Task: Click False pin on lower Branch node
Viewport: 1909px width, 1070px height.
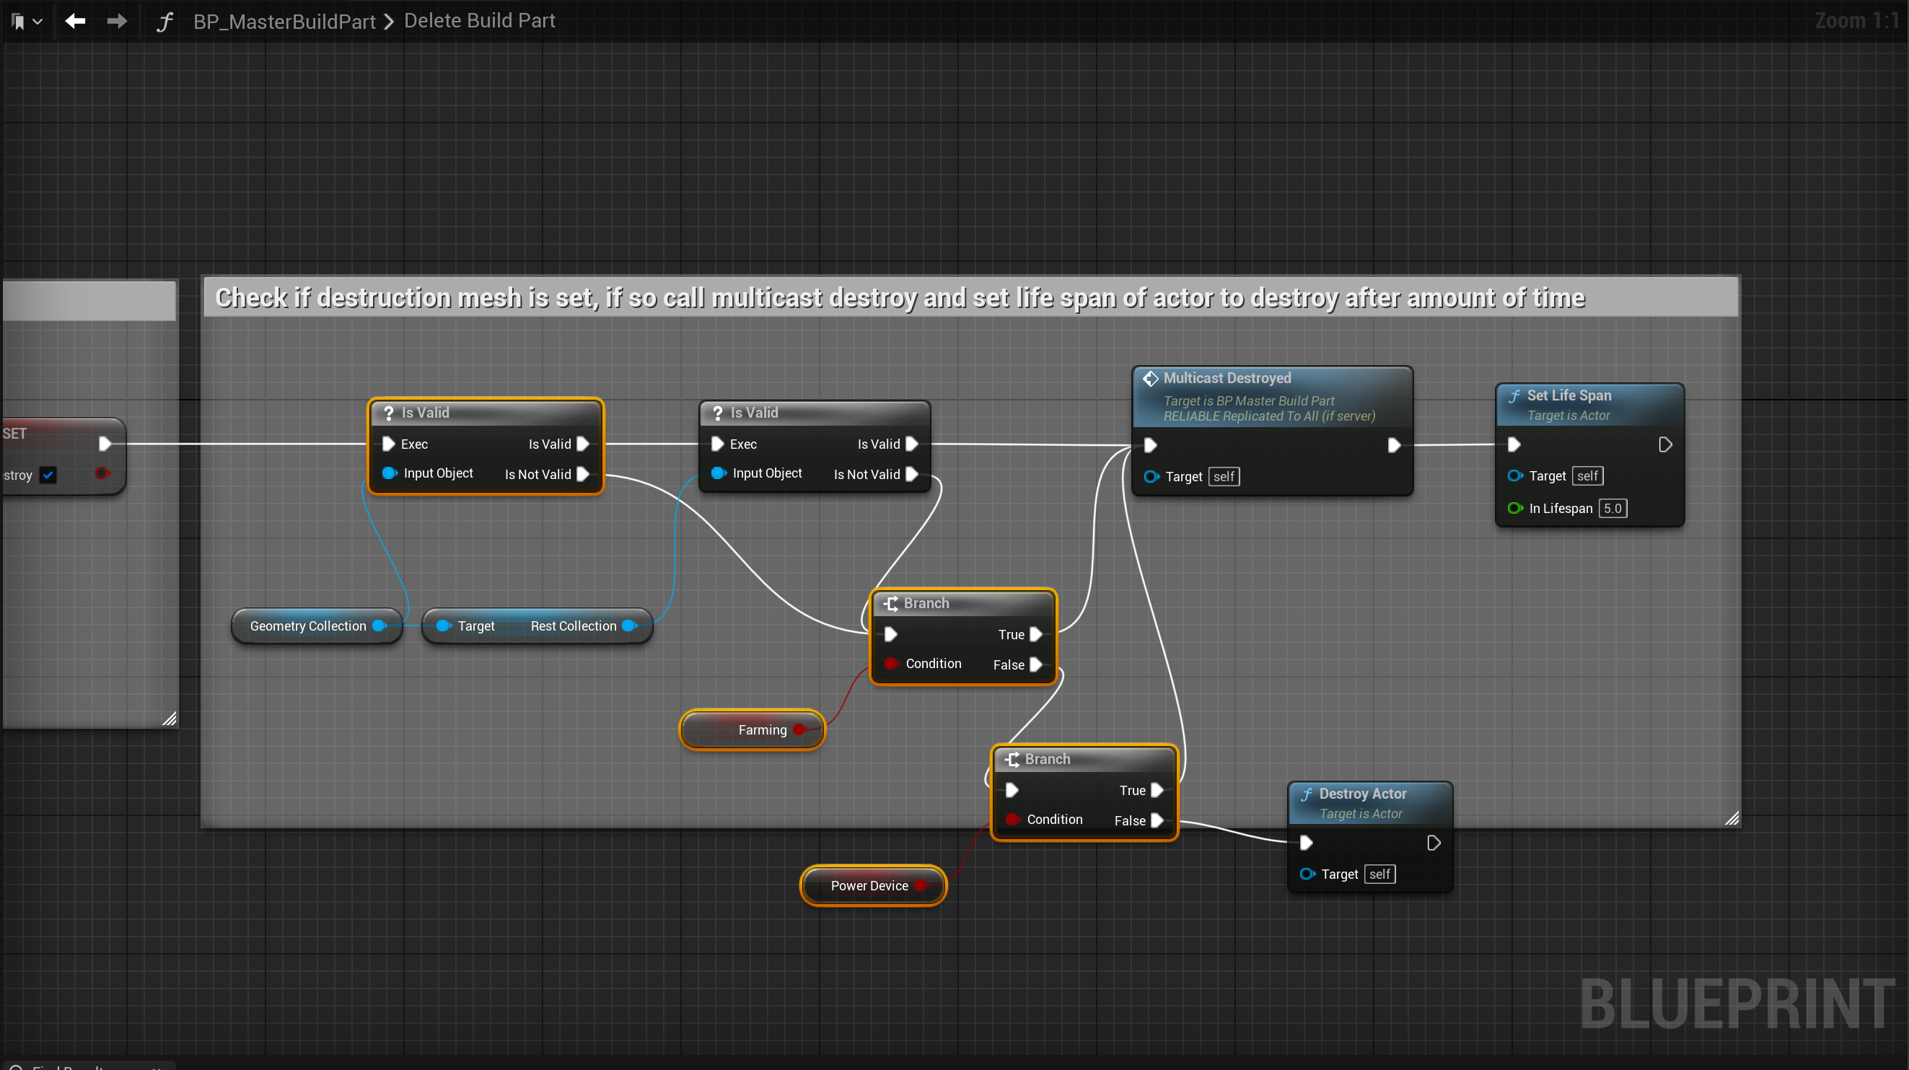Action: tap(1157, 820)
